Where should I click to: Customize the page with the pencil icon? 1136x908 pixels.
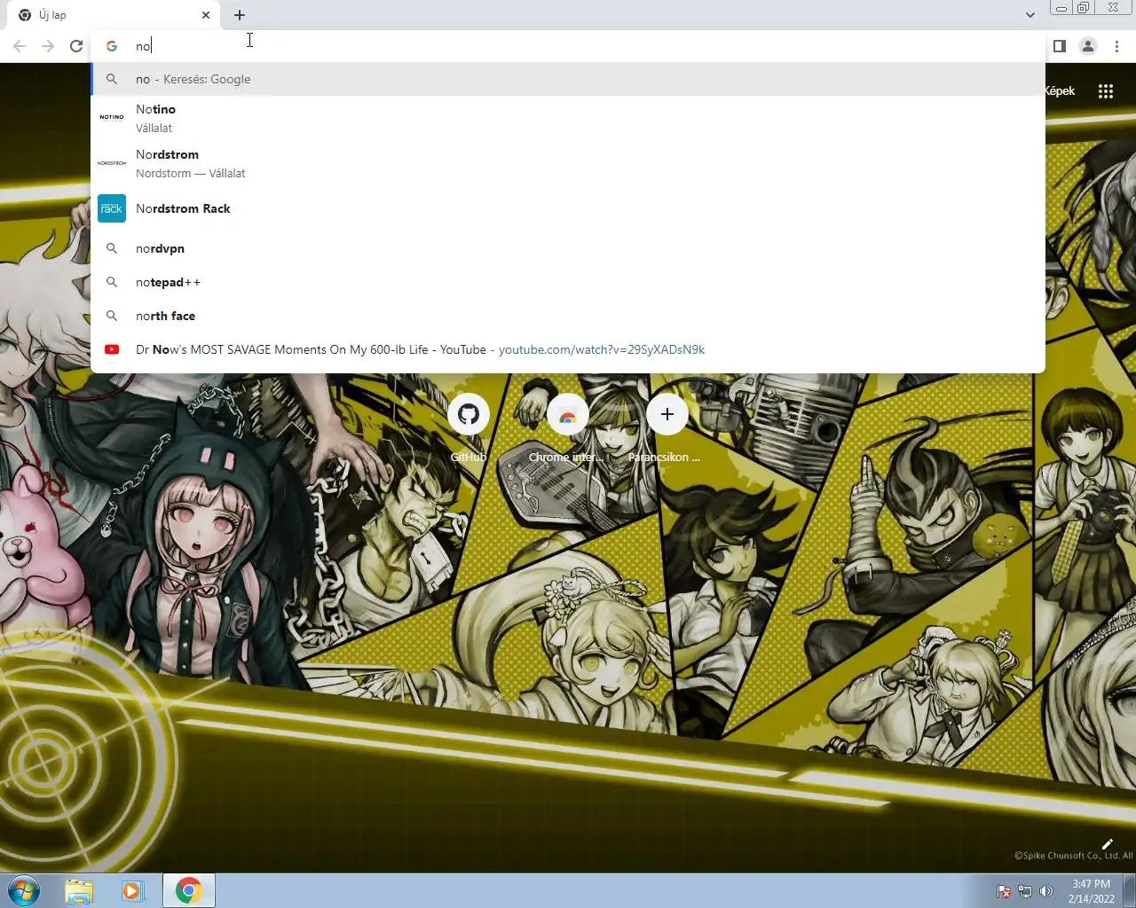[1108, 844]
